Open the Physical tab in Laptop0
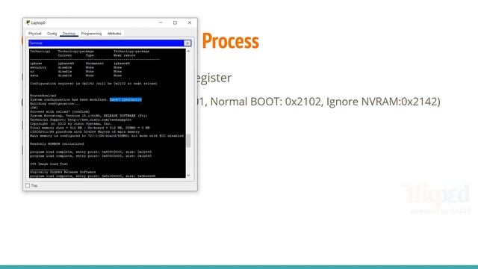The width and height of the screenshot is (478, 269). [35, 34]
